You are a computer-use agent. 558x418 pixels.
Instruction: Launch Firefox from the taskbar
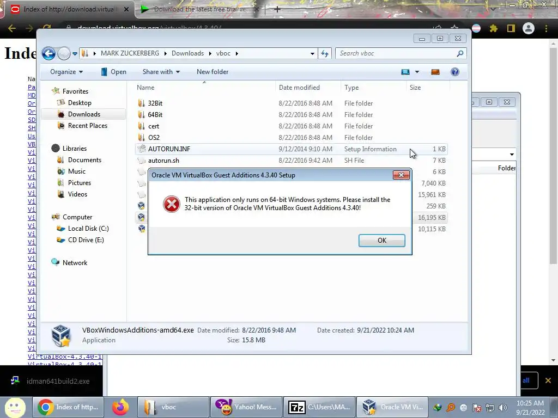point(120,407)
